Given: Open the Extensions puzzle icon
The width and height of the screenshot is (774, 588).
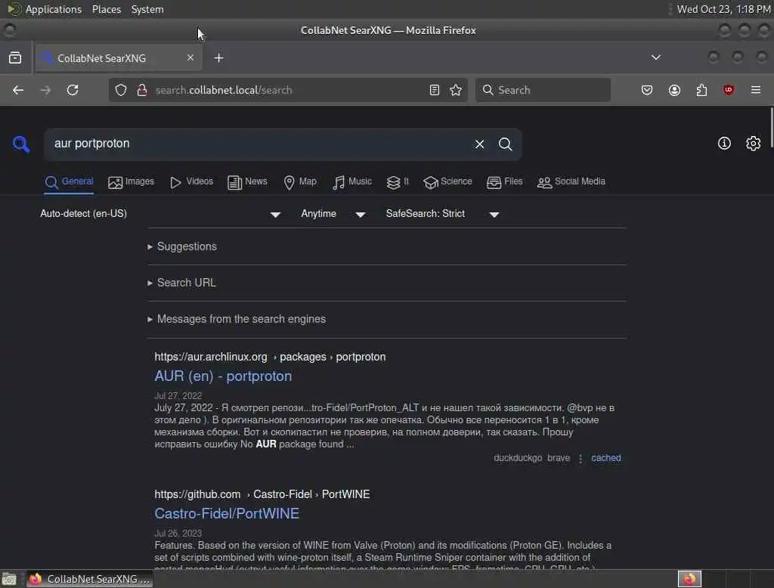Looking at the screenshot, I should [701, 90].
